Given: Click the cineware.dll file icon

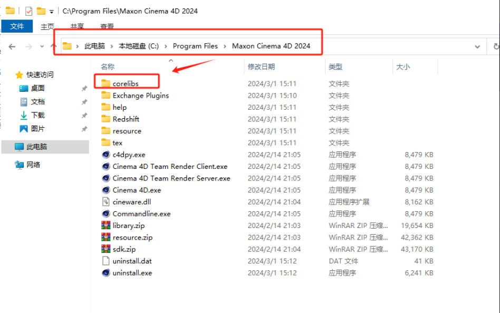Looking at the screenshot, I should (106, 202).
